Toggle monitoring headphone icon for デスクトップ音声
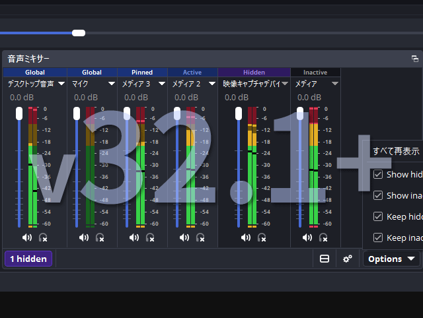 coord(43,238)
